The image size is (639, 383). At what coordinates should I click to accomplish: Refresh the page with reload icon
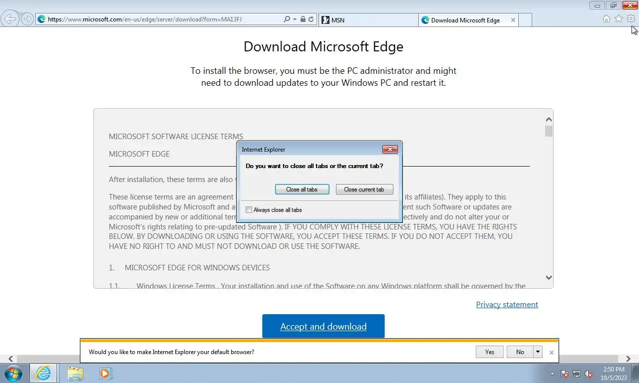pyautogui.click(x=311, y=19)
